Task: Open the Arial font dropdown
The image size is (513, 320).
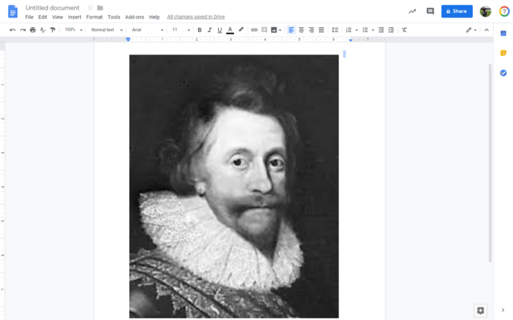Action: (147, 30)
